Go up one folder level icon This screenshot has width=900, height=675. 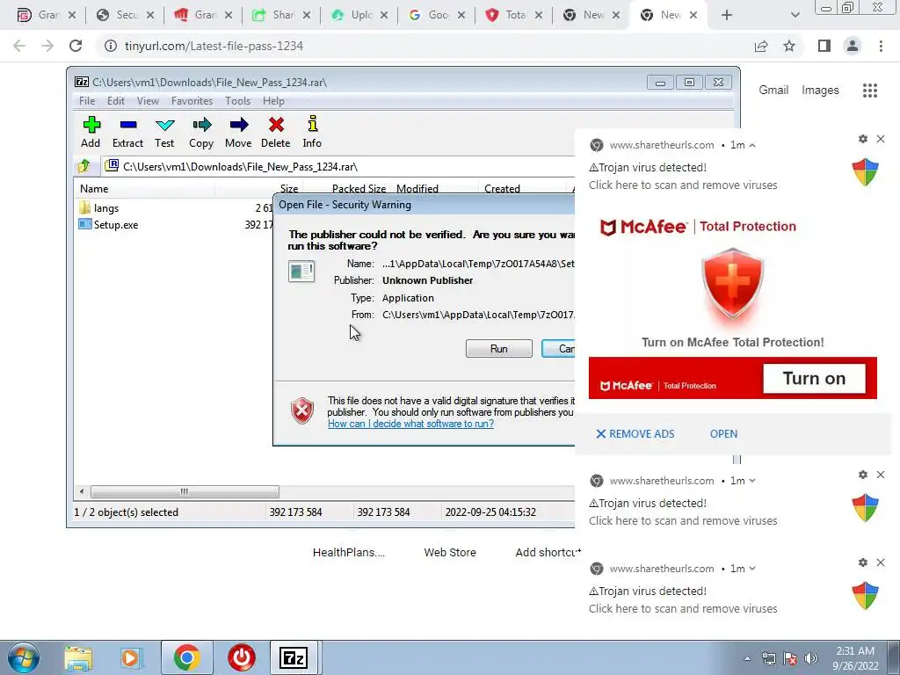pos(83,166)
